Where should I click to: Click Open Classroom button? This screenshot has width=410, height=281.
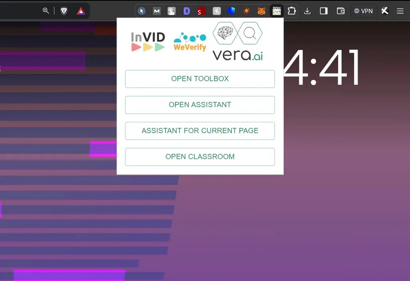[200, 157]
